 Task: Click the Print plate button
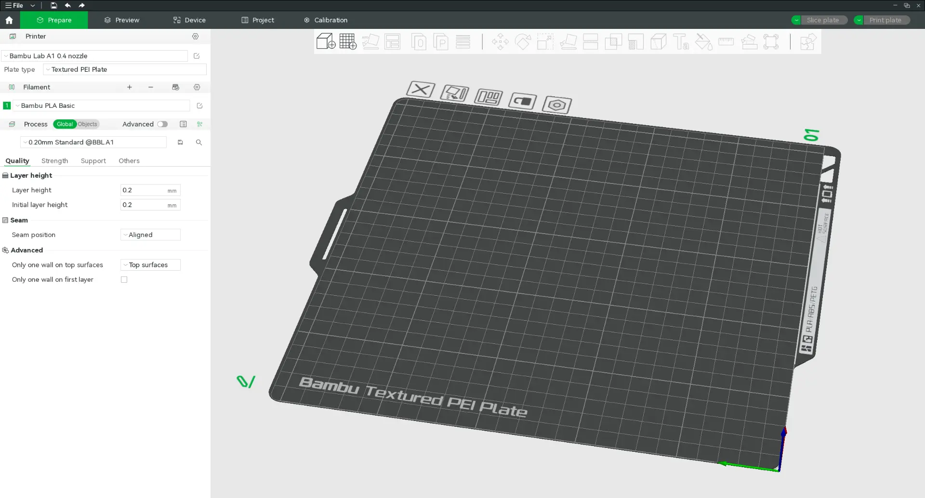(885, 20)
